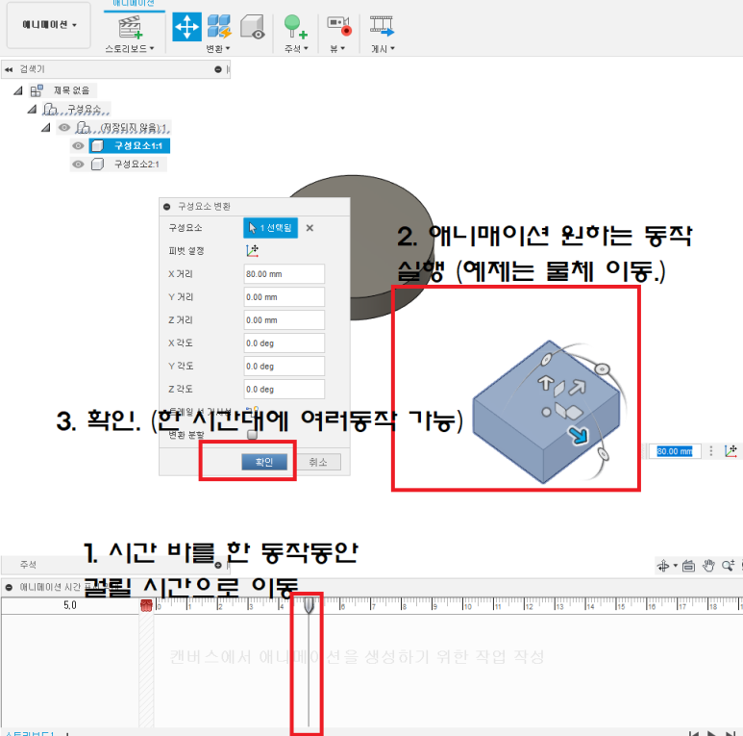
Task: Click the canvas field options dots
Action: tap(710, 451)
